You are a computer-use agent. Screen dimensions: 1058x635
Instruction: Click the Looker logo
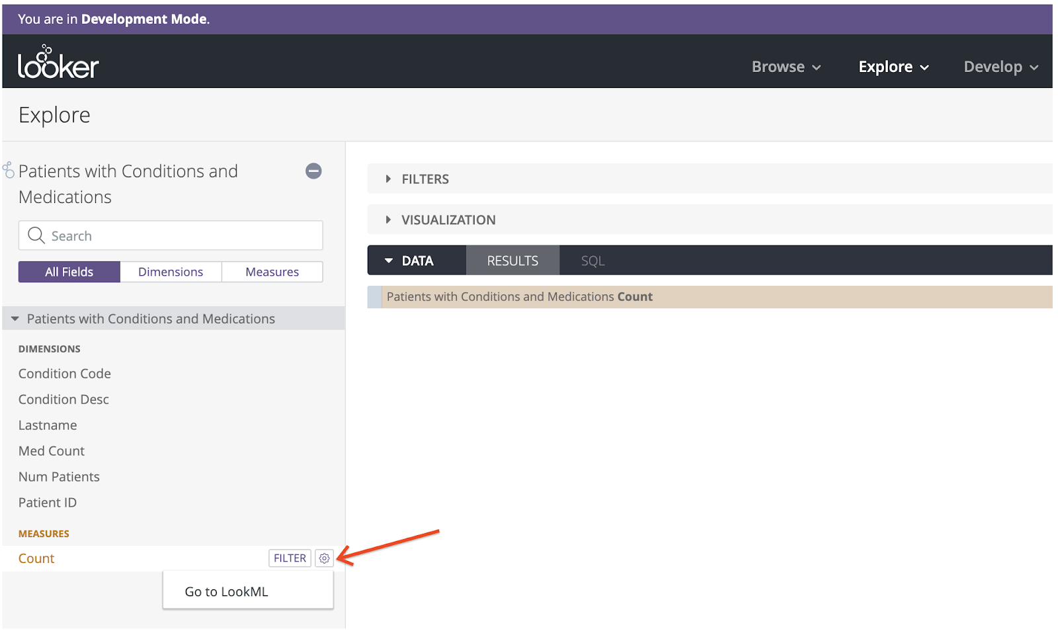(58, 63)
